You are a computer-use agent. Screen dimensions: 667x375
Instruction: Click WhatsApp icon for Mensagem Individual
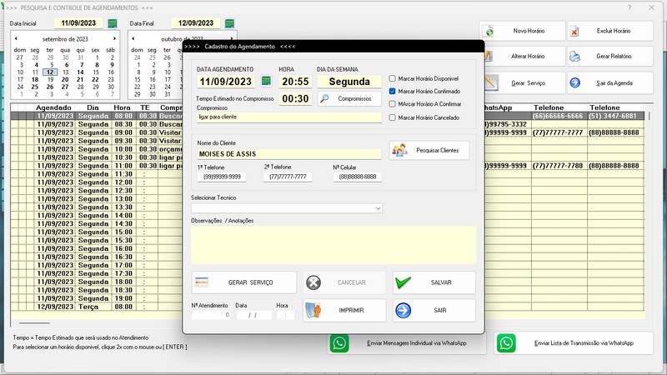pos(339,343)
